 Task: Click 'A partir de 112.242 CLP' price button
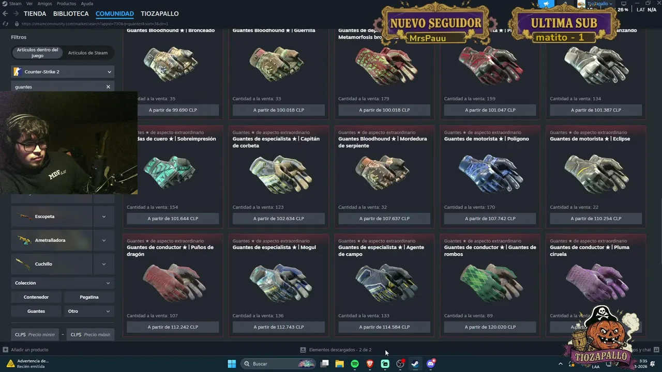point(173,327)
